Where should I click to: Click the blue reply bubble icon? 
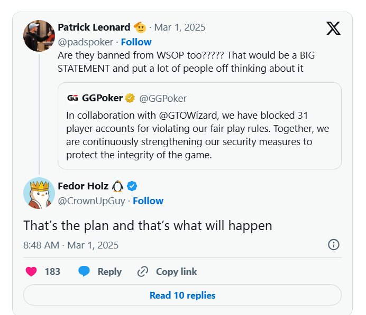coord(84,272)
